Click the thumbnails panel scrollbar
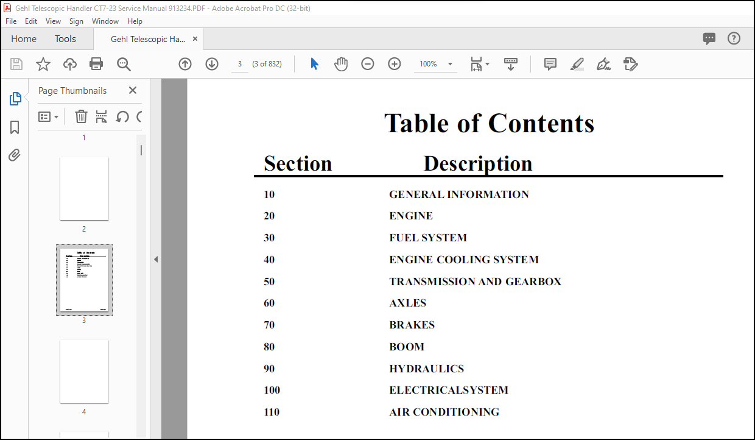The image size is (755, 440). [141, 150]
